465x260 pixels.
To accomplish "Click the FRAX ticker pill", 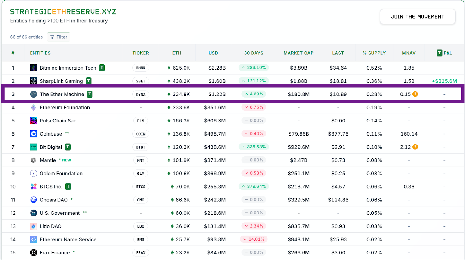I will (x=141, y=253).
